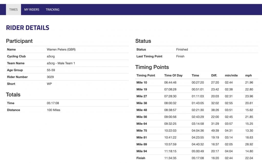The height and width of the screenshot is (163, 262).
Task: Select rider number 3029
Action: (x=50, y=77)
